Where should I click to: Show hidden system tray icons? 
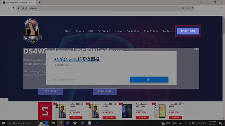[x=186, y=123]
